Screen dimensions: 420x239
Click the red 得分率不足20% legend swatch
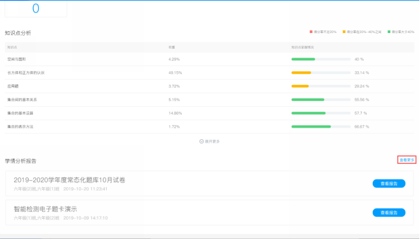click(311, 32)
